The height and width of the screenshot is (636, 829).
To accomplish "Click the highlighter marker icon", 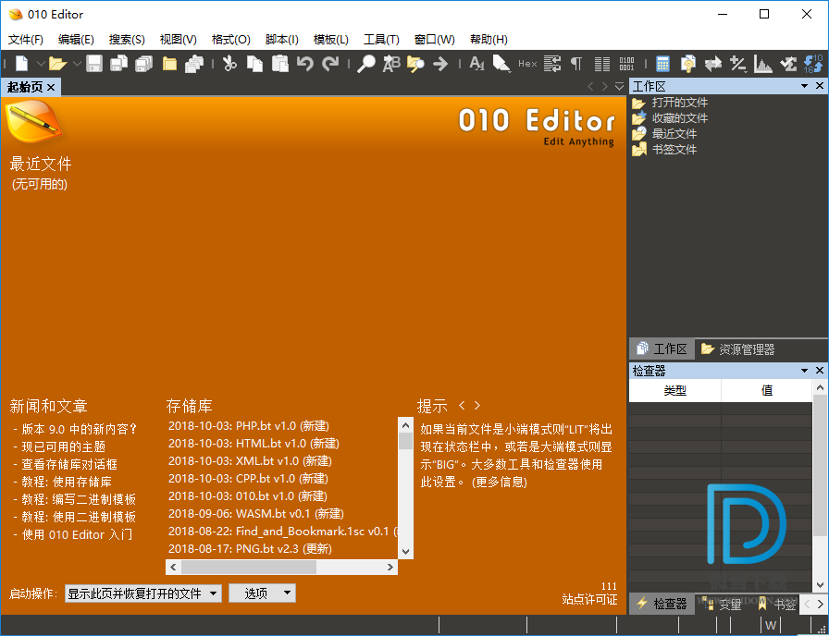I will tap(501, 64).
